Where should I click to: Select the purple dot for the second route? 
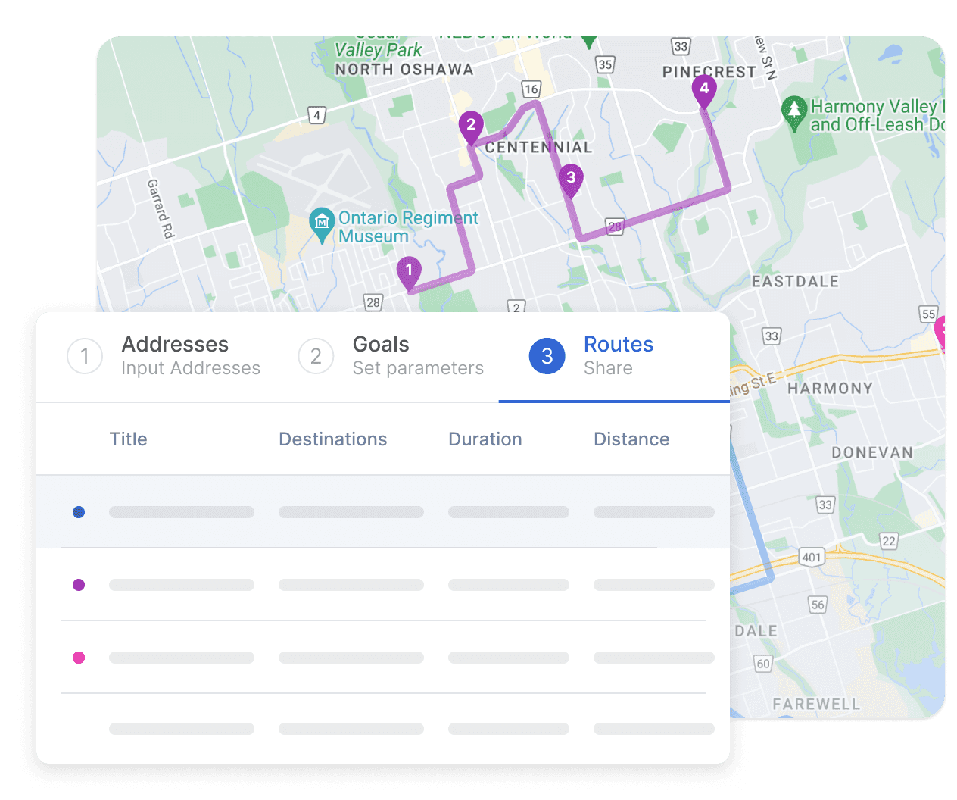[x=79, y=585]
